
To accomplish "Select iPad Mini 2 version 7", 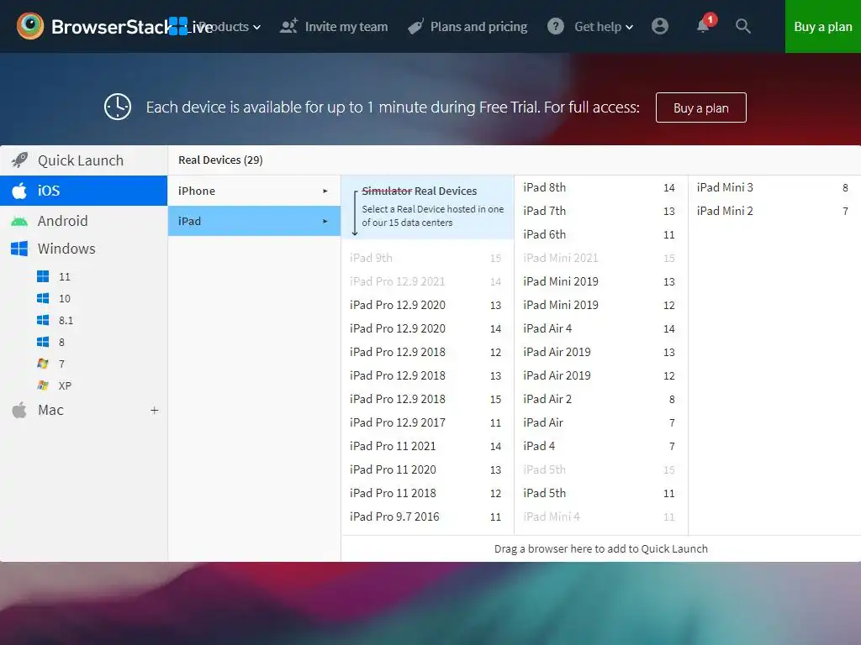I will [773, 211].
